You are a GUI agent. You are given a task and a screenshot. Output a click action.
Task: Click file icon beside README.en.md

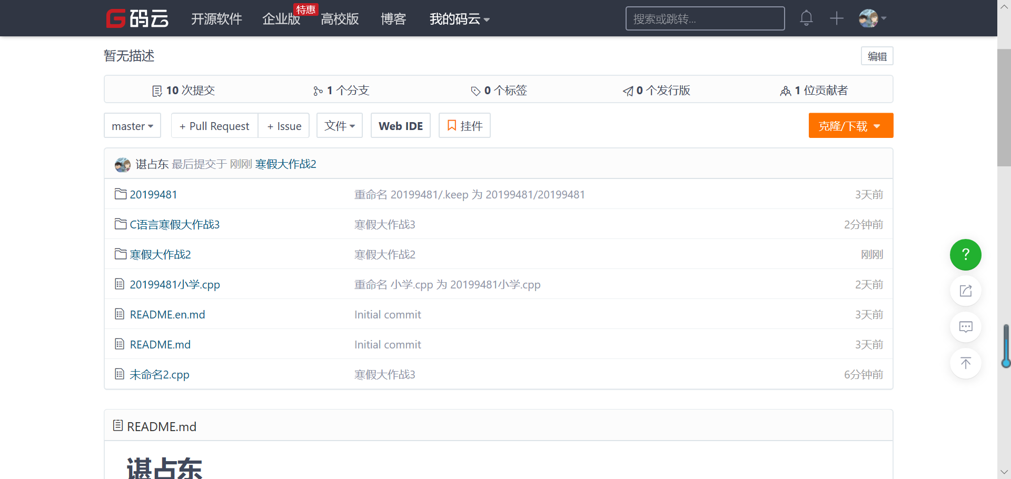(x=120, y=314)
